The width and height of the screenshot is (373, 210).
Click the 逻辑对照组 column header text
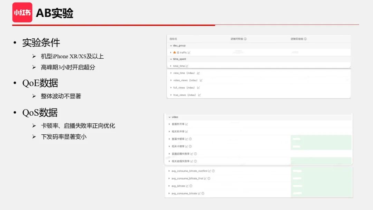point(237,39)
